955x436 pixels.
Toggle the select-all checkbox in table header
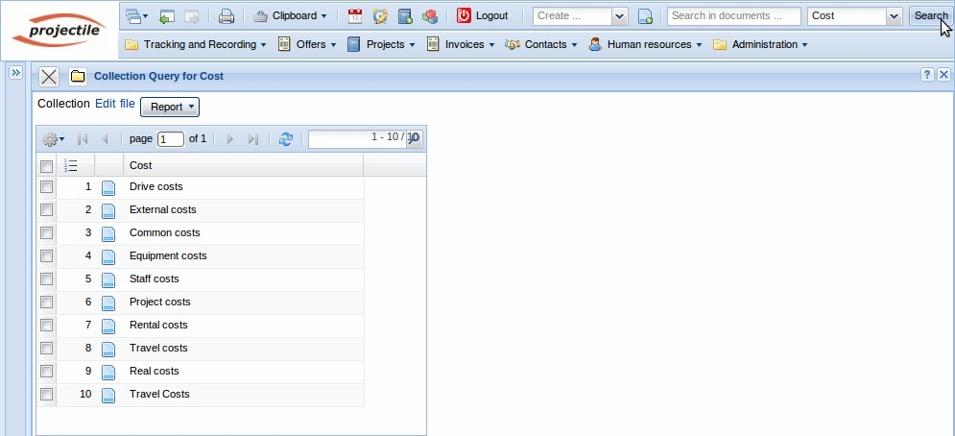46,166
